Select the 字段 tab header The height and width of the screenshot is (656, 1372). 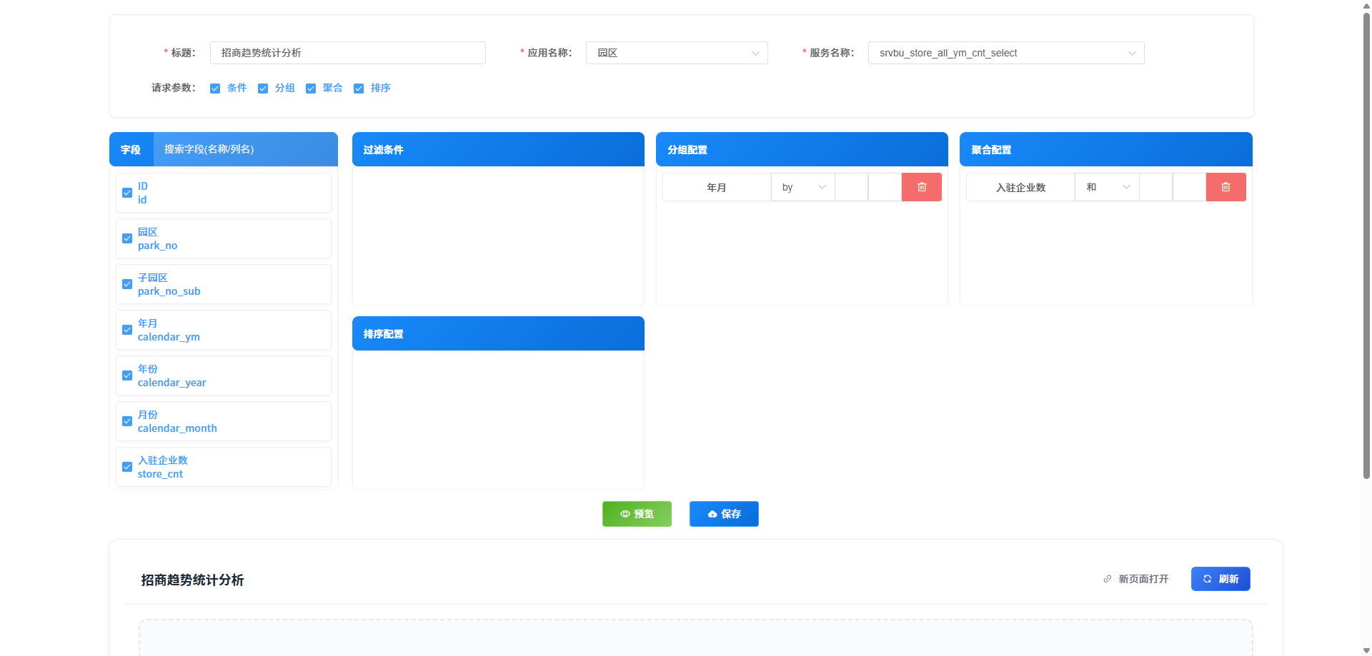click(131, 149)
